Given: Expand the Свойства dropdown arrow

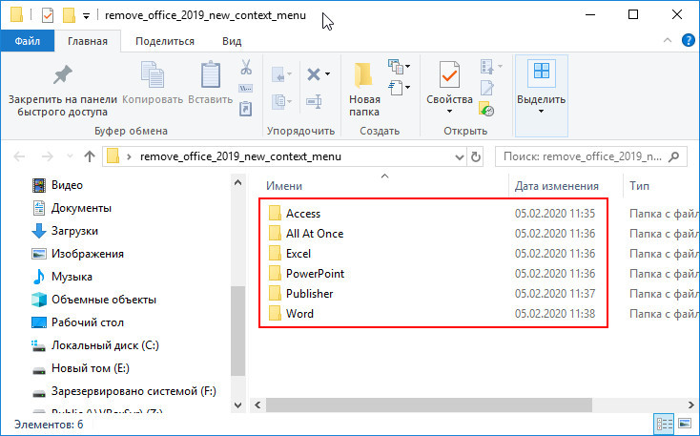Looking at the screenshot, I should pyautogui.click(x=449, y=112).
